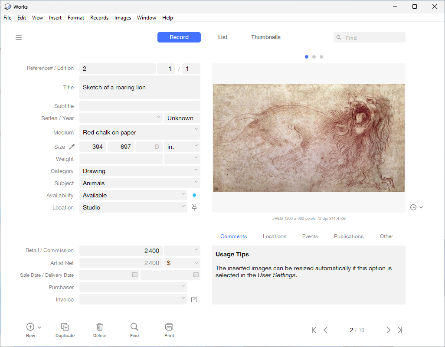Toggle the Location pin icon

click(194, 207)
